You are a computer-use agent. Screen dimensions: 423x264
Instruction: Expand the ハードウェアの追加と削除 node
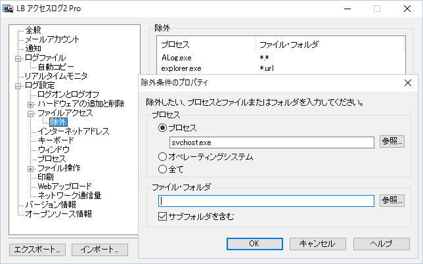click(30, 104)
